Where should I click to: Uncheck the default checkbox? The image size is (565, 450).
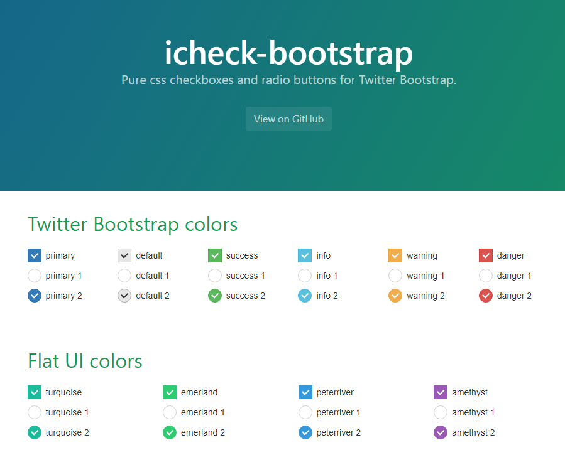(124, 255)
